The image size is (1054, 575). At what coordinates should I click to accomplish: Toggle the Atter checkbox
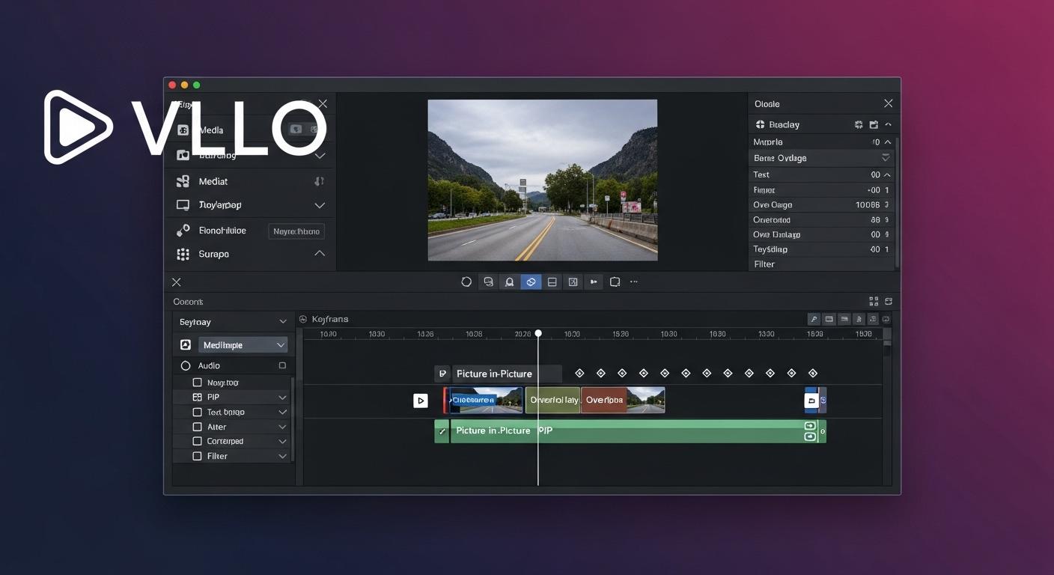198,427
